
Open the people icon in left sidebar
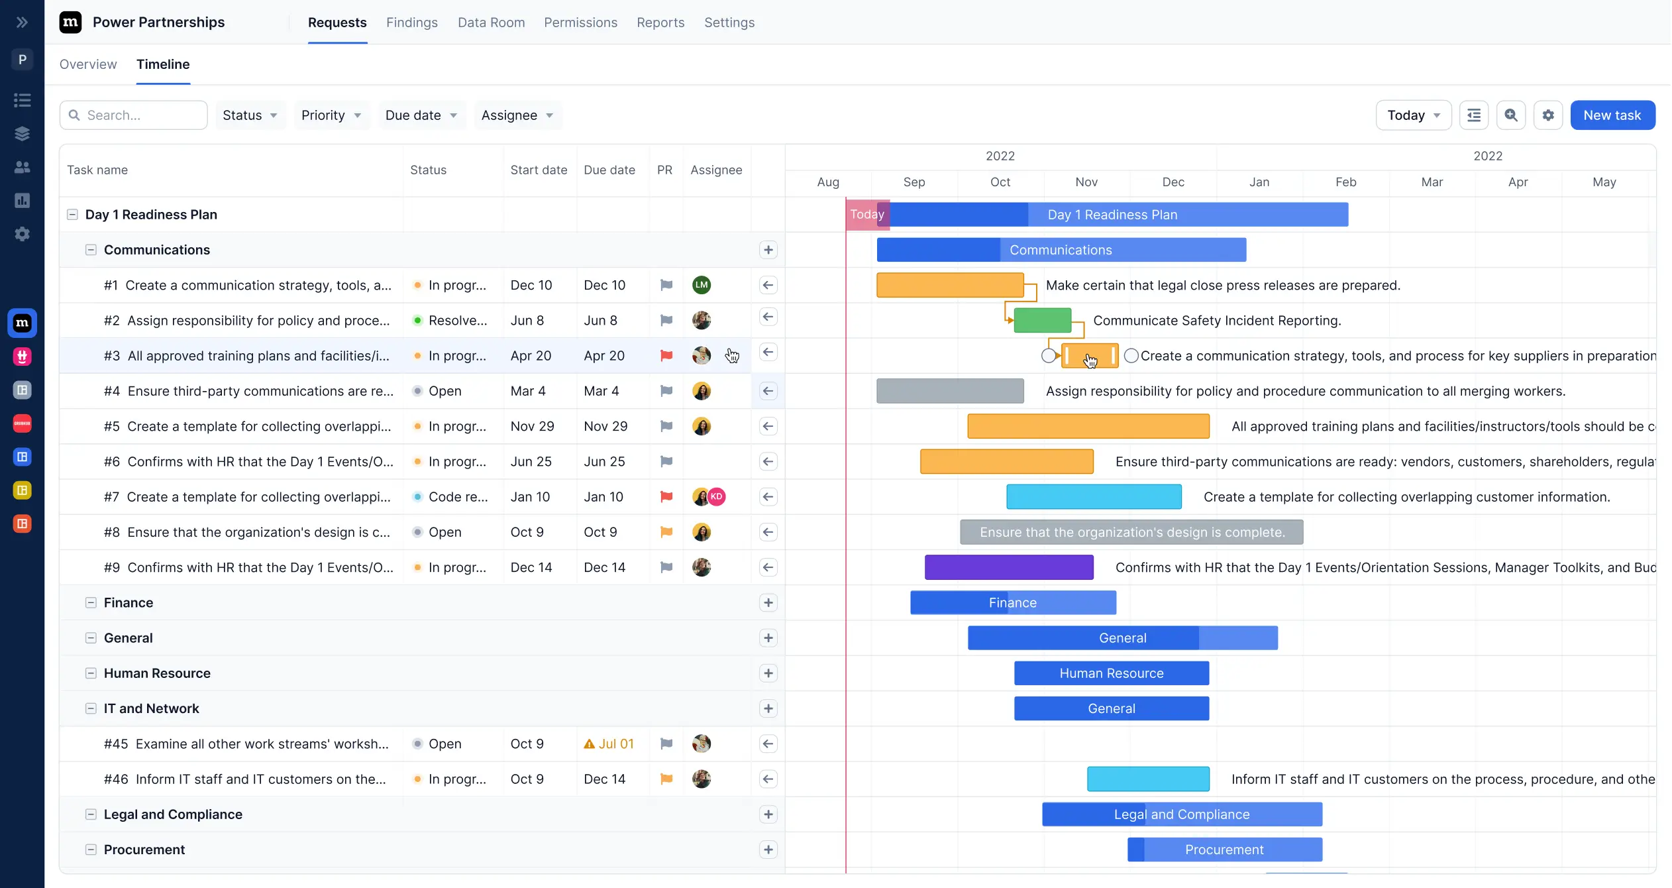[x=22, y=167]
